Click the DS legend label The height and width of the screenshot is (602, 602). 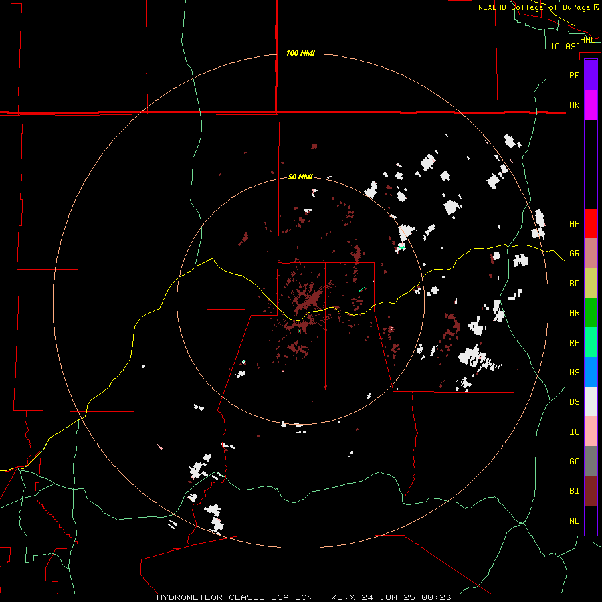click(x=574, y=402)
